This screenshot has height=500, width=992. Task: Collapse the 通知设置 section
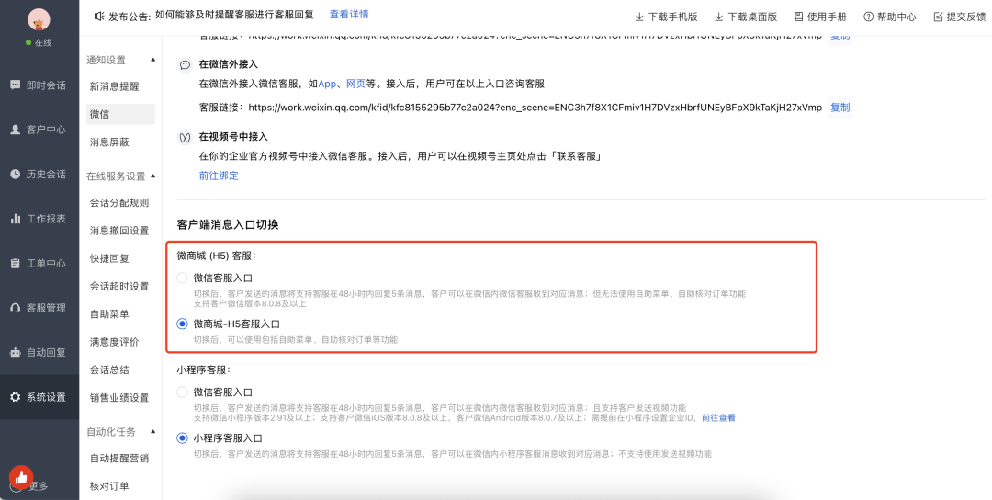(152, 60)
